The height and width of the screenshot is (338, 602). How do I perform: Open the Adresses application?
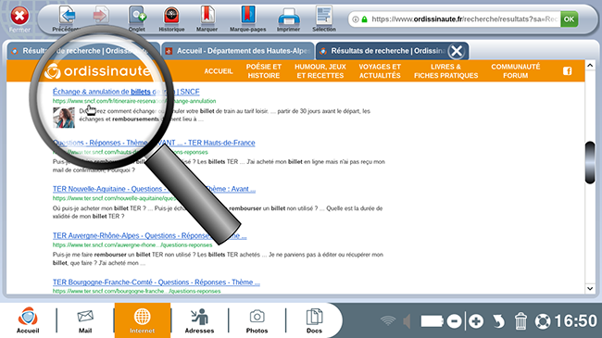200,320
